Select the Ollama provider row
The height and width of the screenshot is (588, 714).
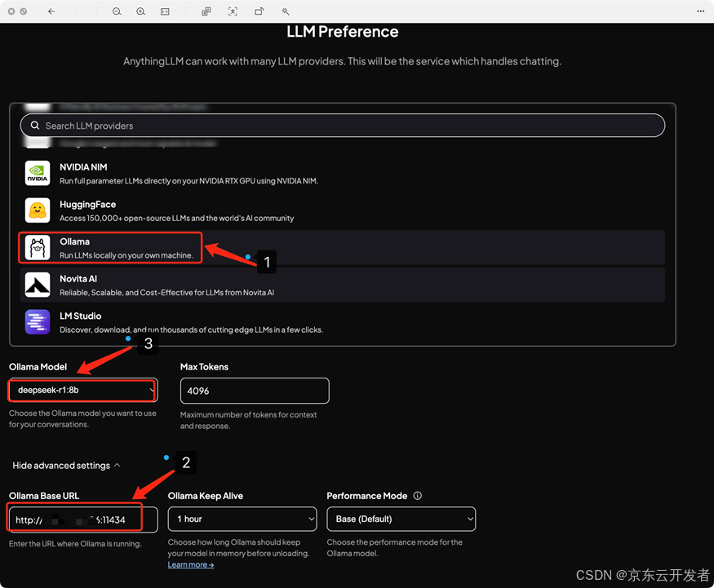343,248
